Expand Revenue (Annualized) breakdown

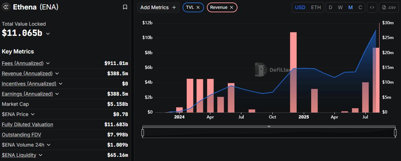[57, 73]
